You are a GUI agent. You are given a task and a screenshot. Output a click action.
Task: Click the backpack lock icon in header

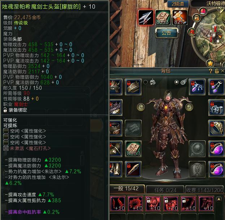coord(217,71)
